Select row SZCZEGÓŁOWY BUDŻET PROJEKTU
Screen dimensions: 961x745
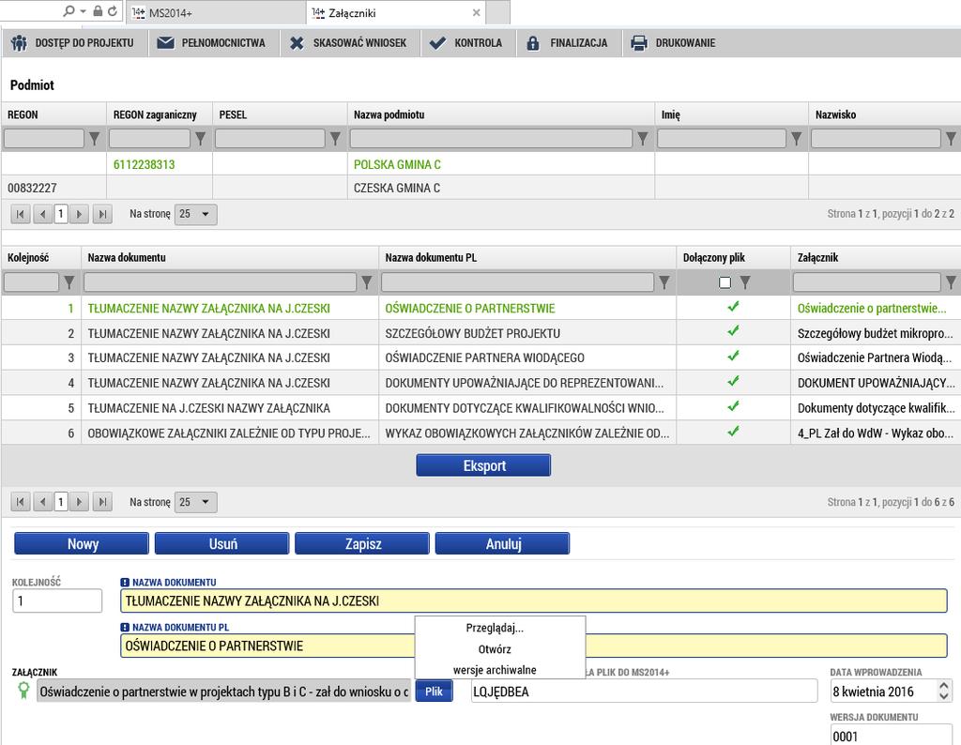(481, 333)
